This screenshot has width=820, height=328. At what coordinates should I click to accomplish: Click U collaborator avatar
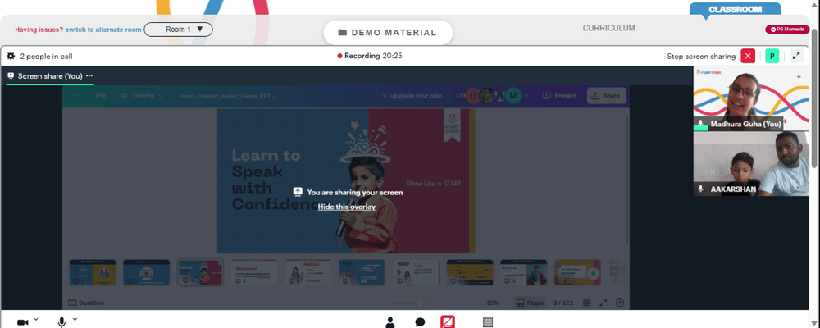(x=473, y=96)
